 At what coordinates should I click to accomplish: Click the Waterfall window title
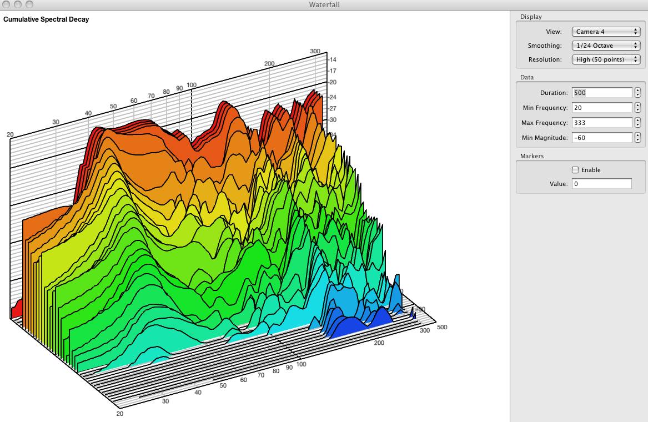(324, 4)
